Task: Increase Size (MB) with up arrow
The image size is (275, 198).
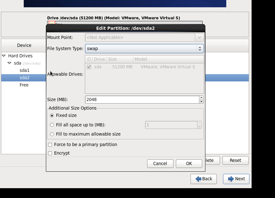Action: 201,98
